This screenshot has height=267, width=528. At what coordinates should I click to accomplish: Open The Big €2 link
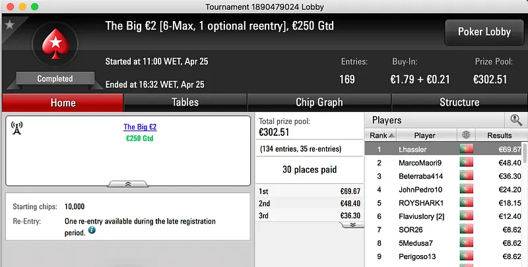139,127
